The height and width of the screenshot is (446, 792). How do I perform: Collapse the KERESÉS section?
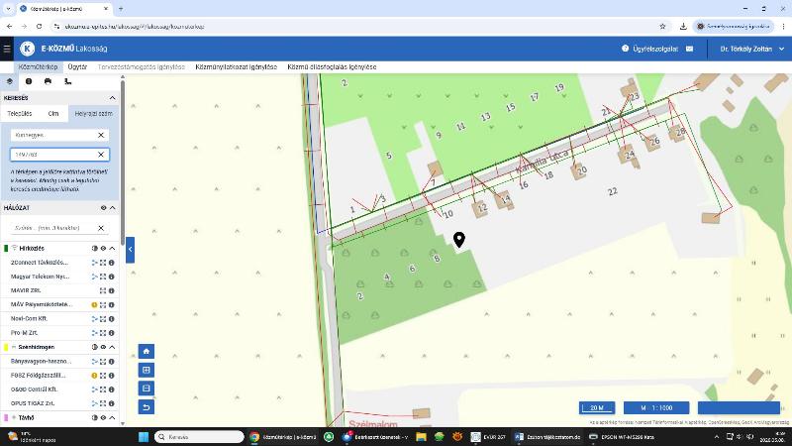pyautogui.click(x=112, y=98)
